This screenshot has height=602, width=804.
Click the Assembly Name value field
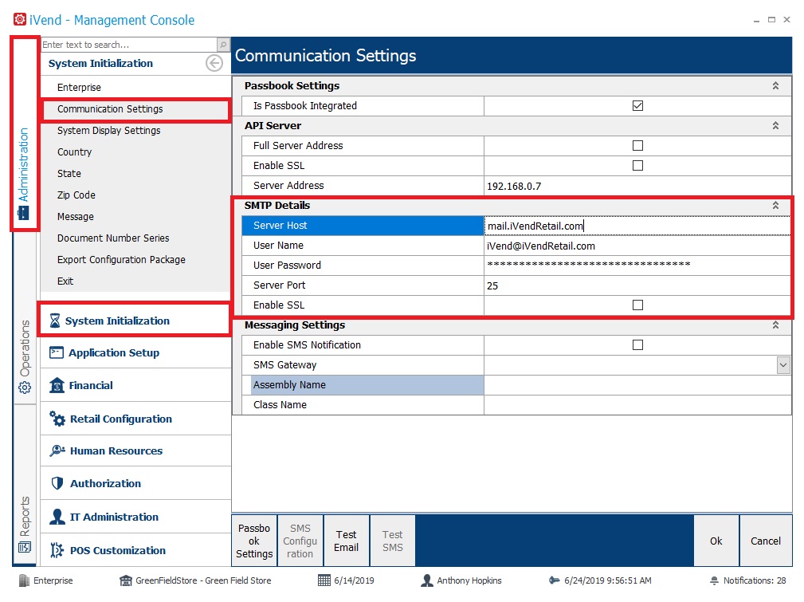coord(637,385)
